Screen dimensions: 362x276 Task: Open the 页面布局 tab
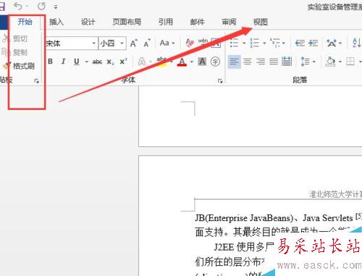click(x=127, y=22)
